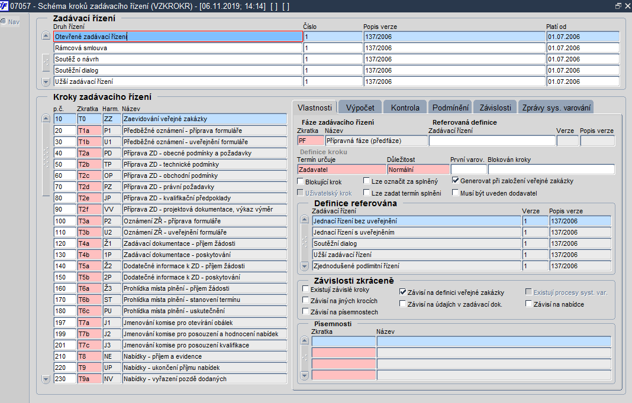Viewport: 632px width, 403px height.
Task: Click the scroll-up arrow in Zadávací řízení list
Action: pyautogui.click(x=46, y=36)
